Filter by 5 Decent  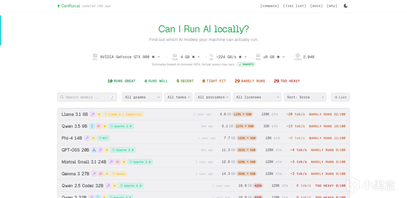coord(185,81)
